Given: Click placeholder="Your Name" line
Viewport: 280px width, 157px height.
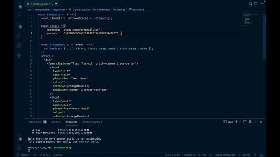Looking at the screenshot, I should tap(70, 78).
